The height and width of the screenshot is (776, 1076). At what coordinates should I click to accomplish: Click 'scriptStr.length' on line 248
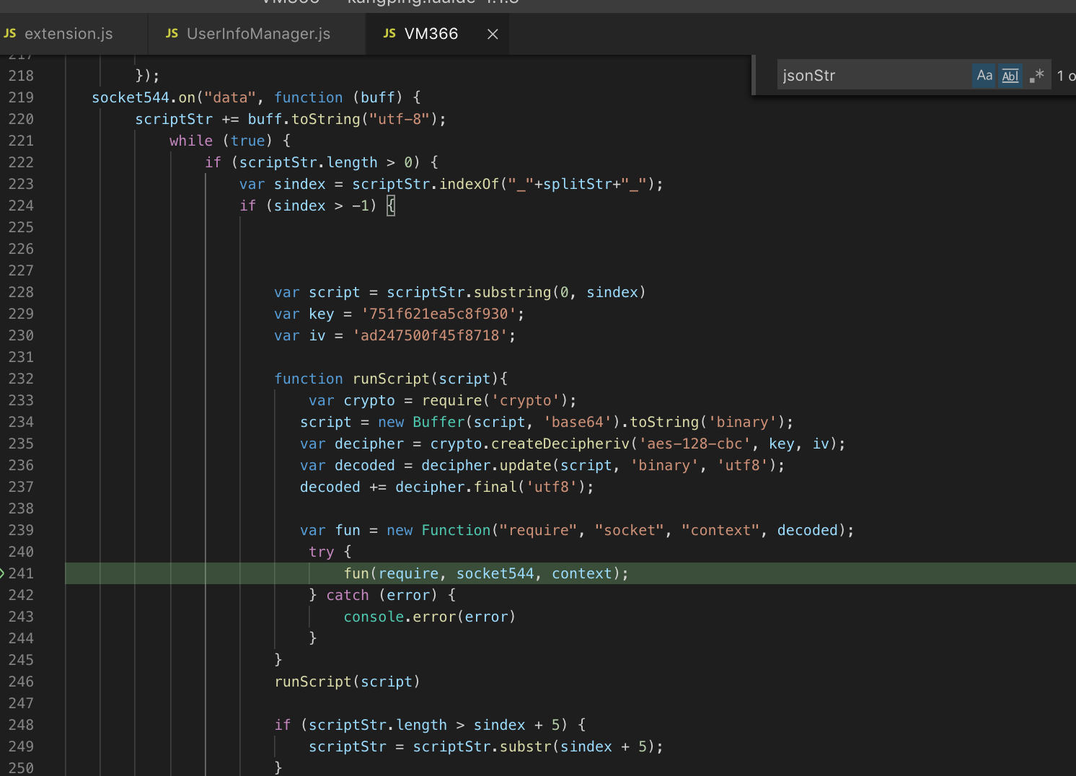[x=378, y=725]
